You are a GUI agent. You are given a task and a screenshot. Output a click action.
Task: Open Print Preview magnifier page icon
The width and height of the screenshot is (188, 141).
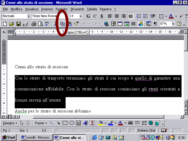(x=41, y=24)
